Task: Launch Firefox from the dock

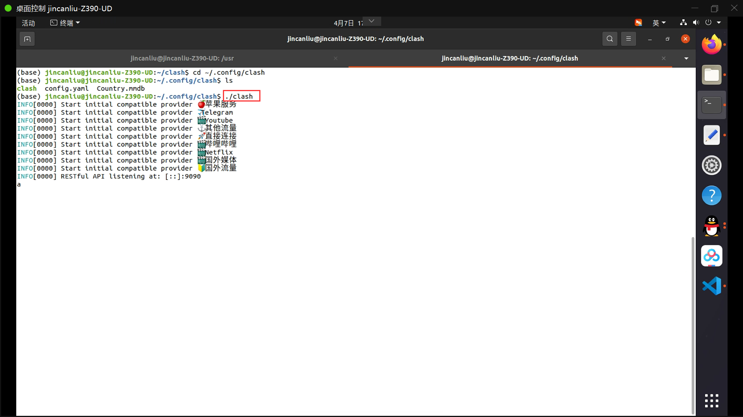Action: [x=711, y=45]
